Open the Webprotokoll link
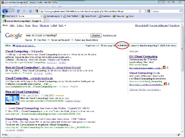The image size is (185, 138). click(x=141, y=25)
